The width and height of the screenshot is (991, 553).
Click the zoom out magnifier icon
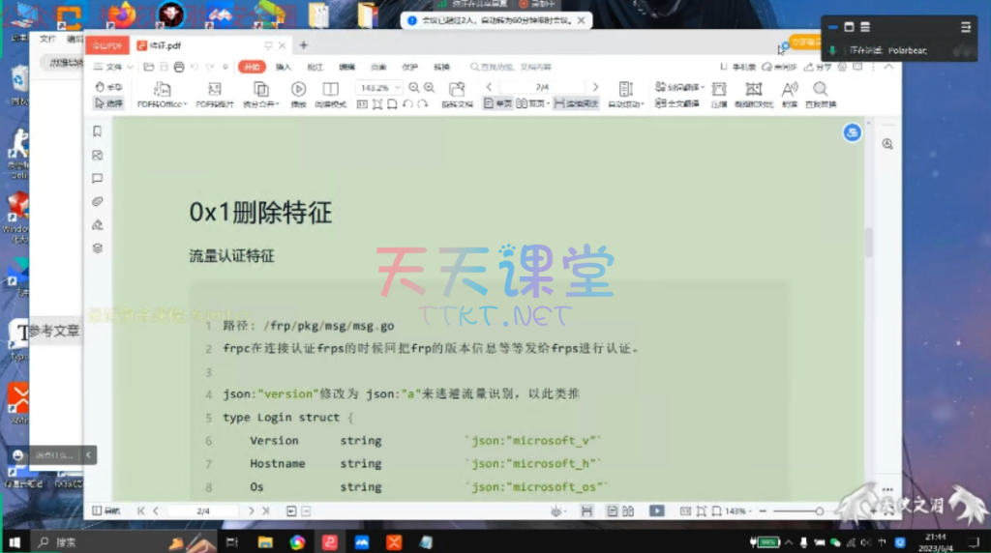[x=413, y=87]
